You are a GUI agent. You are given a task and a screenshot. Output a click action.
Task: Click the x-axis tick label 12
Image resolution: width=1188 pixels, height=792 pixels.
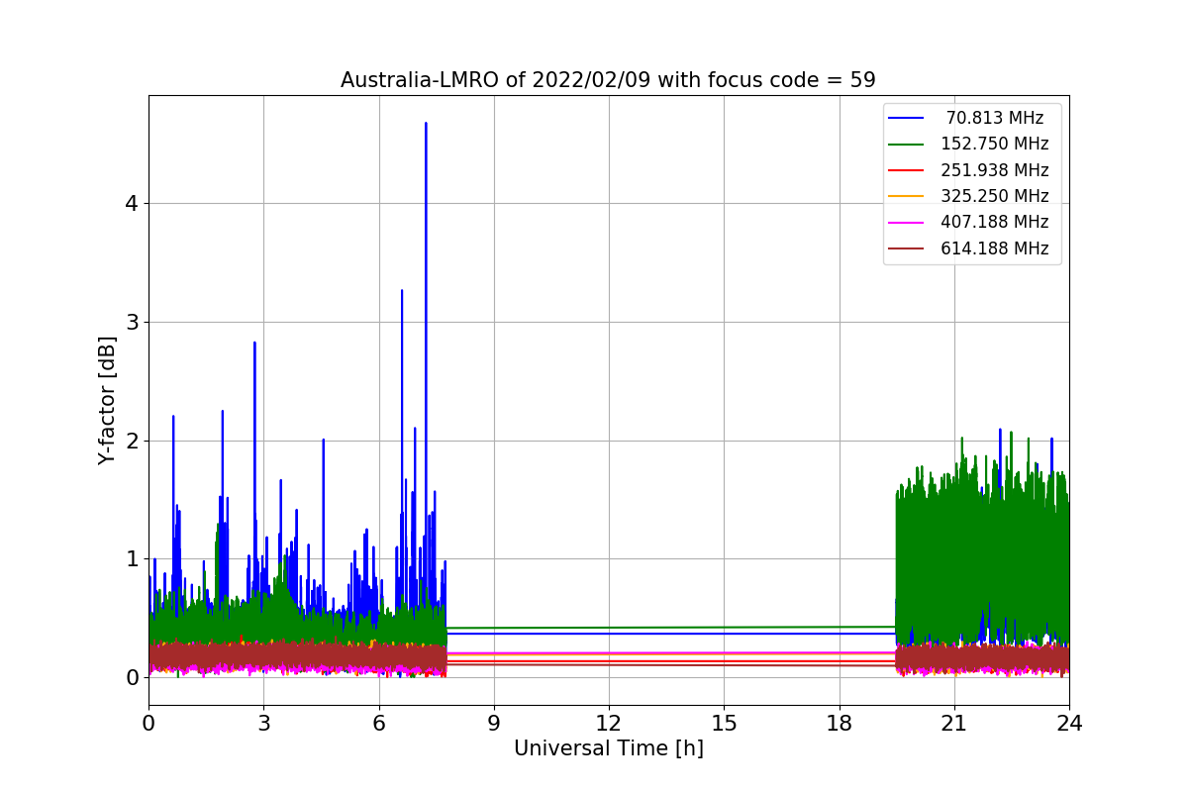click(609, 724)
